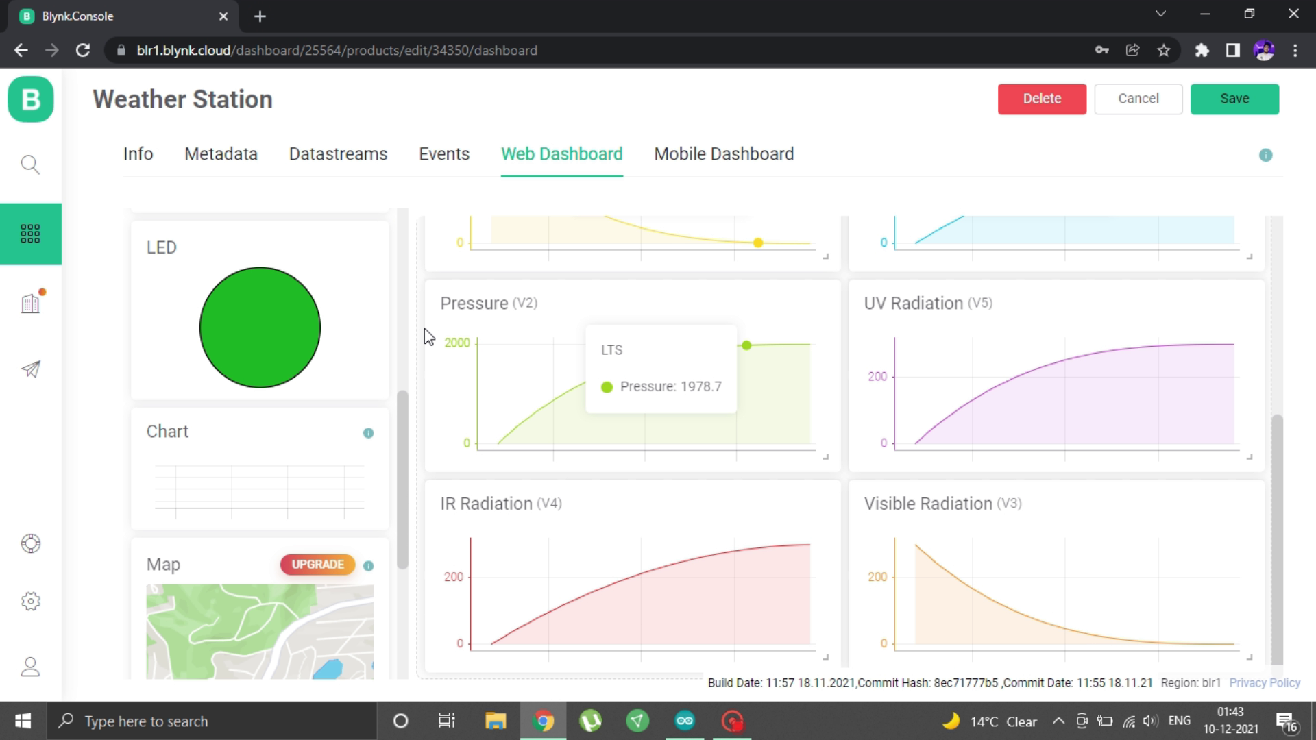Click the UPGRADE badge on the Map widget

317,565
